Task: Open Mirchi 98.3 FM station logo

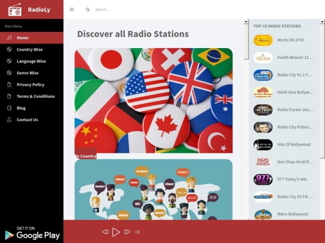Action: (x=263, y=40)
